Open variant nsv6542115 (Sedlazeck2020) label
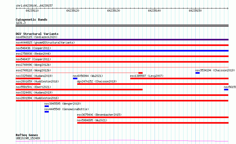 click(x=37, y=37)
